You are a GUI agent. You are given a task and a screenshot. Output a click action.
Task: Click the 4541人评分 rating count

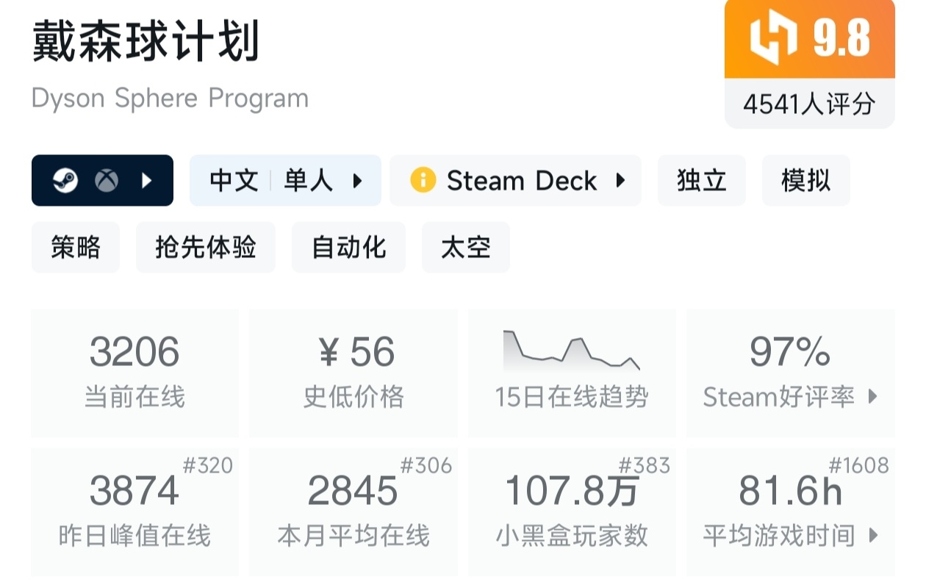click(x=809, y=104)
